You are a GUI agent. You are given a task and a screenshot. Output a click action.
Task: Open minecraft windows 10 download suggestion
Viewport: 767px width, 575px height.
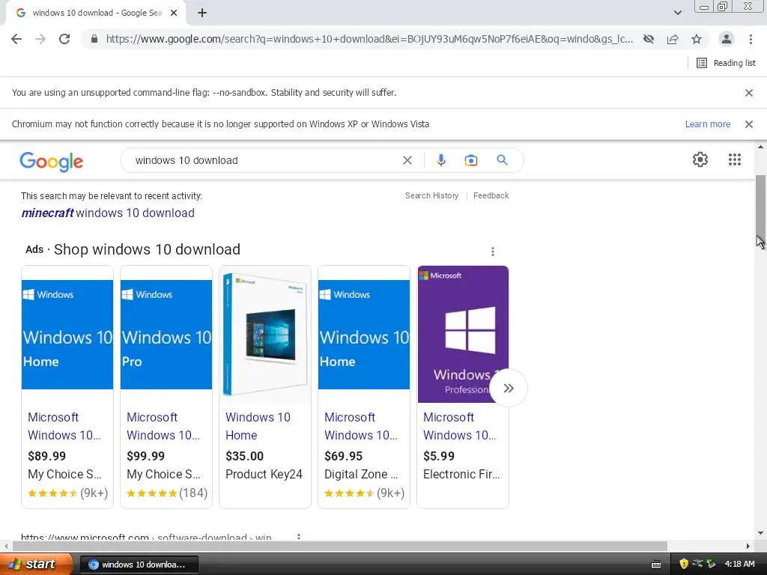point(108,213)
